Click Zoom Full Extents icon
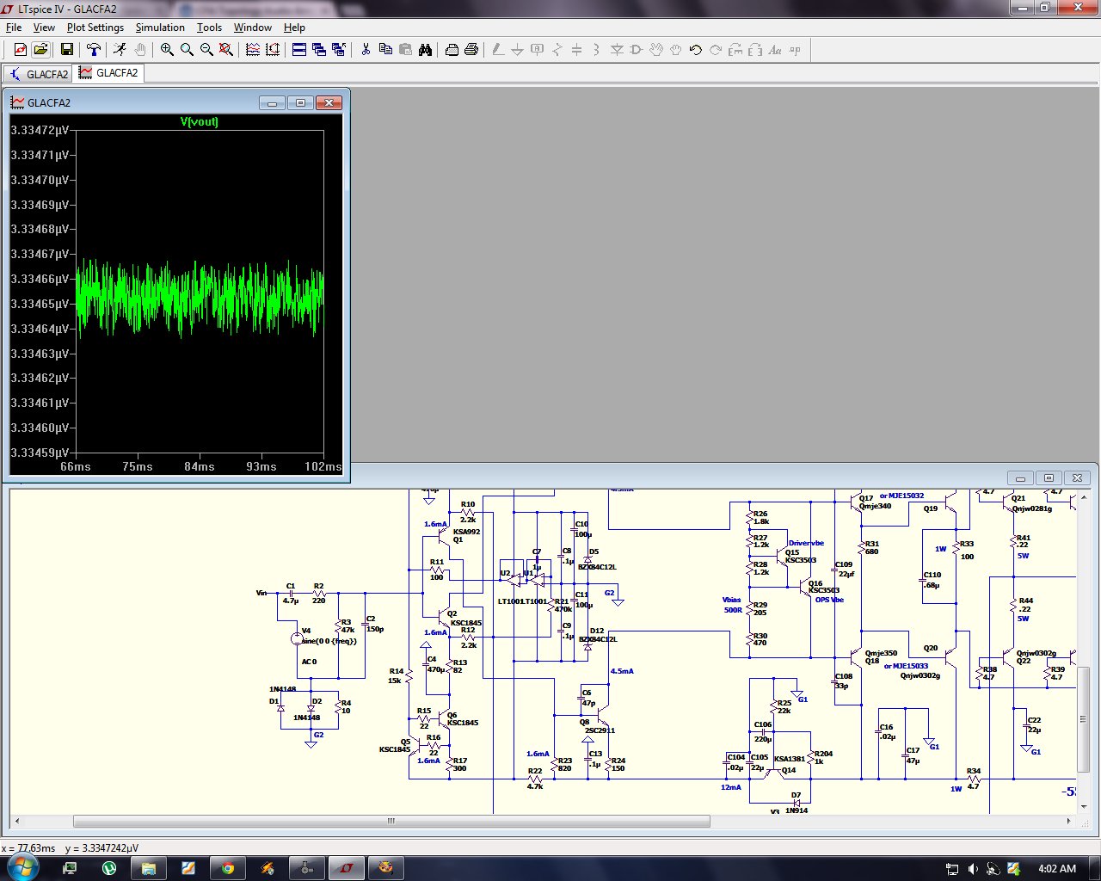Viewport: 1101px width, 881px height. click(x=226, y=50)
